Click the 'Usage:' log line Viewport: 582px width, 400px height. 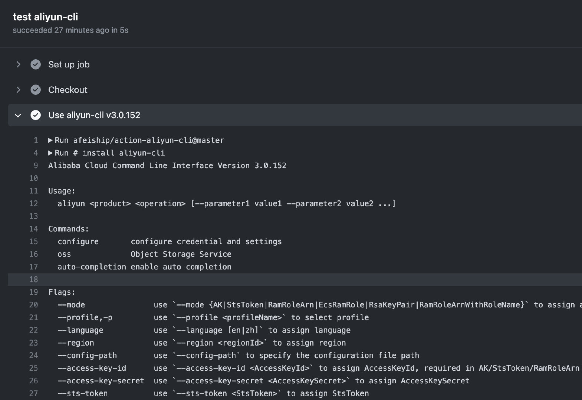[x=62, y=191]
